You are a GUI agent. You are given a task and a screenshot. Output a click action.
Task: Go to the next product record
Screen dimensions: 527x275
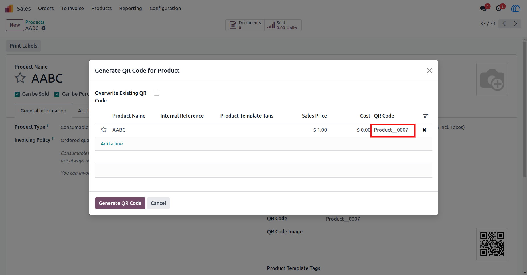click(x=516, y=24)
